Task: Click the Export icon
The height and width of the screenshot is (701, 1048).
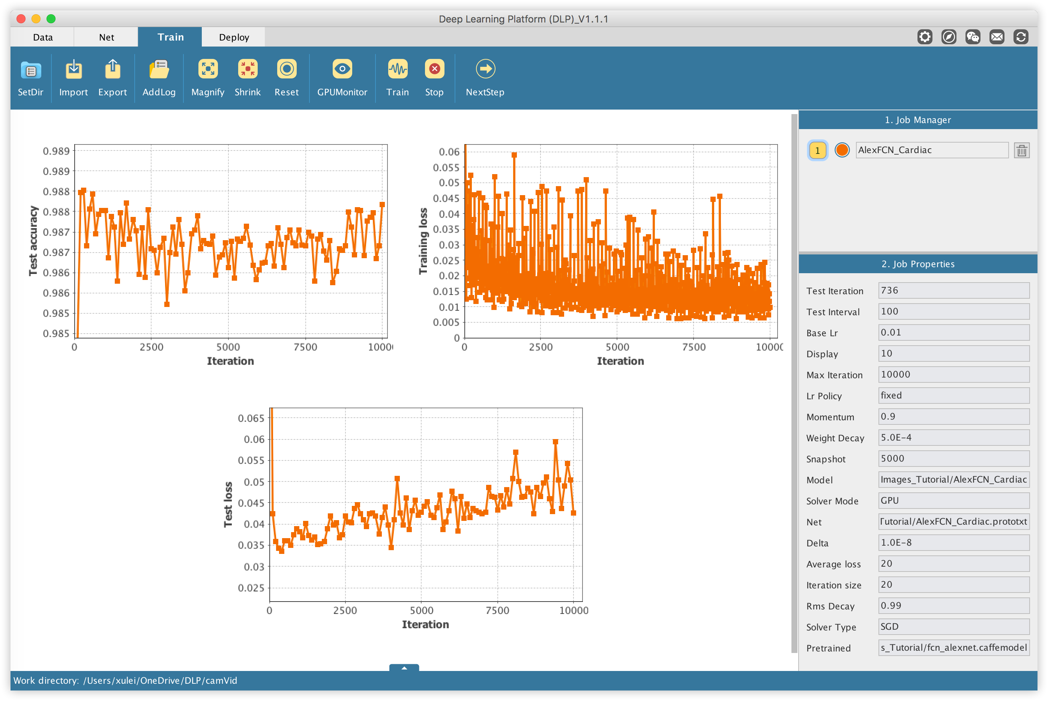Action: [113, 70]
